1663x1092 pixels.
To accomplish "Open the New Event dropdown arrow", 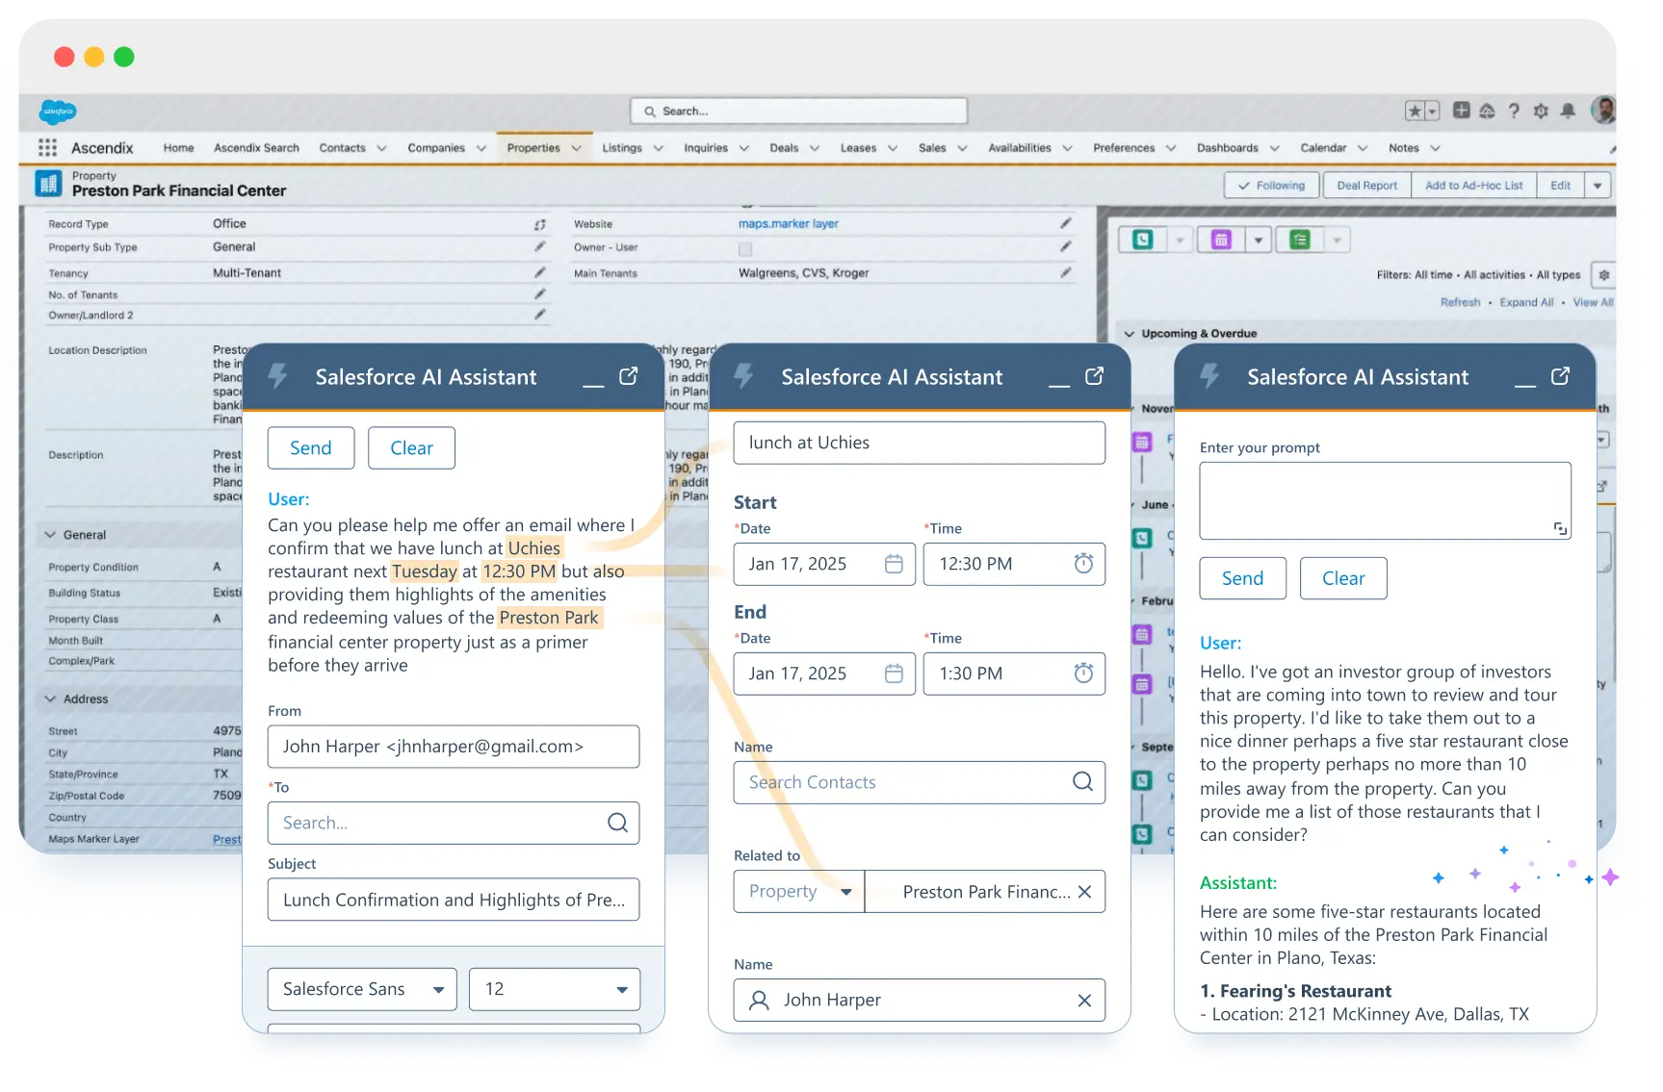I will coord(1258,240).
